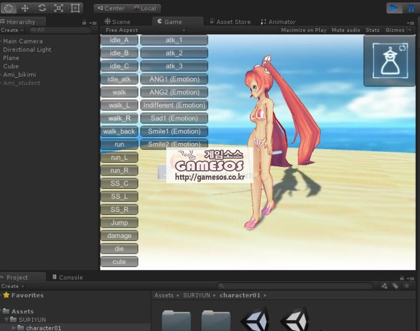420x331 pixels.
Task: Select first Unity scene asset icon
Action: click(255, 319)
